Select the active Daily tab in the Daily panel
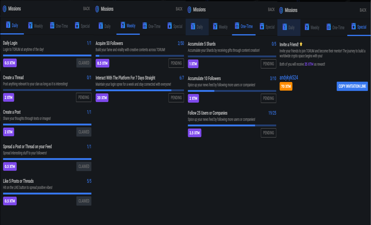371x225 pixels. click(12, 26)
